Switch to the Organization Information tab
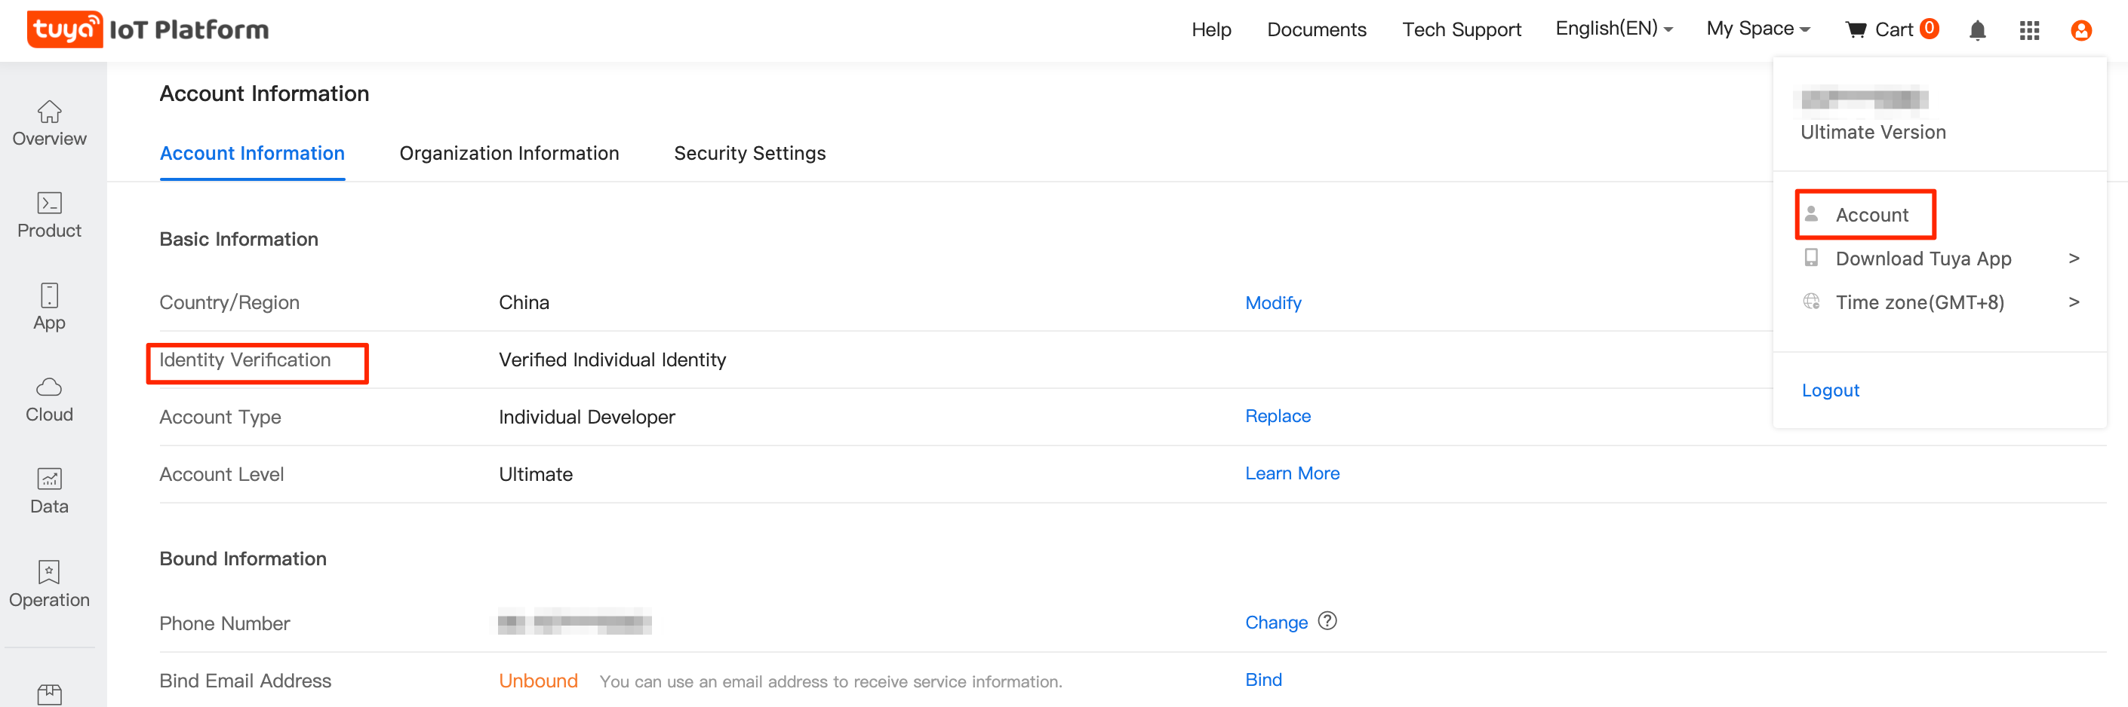Viewport: 2128px width, 707px height. click(509, 152)
